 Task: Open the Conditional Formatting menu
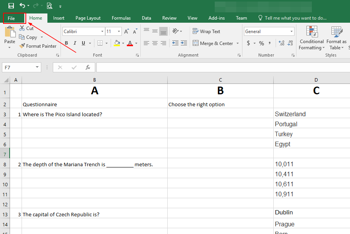[311, 38]
